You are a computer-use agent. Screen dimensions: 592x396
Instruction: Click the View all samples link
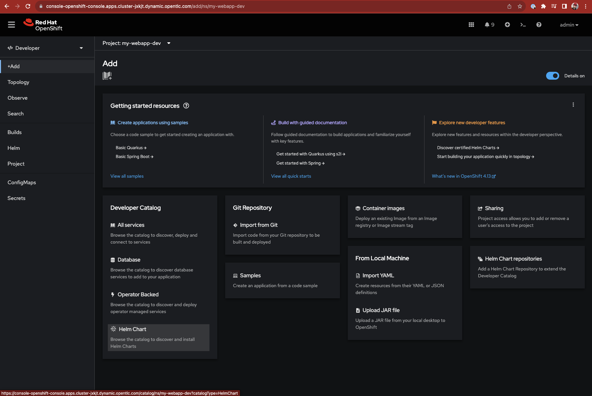127,176
